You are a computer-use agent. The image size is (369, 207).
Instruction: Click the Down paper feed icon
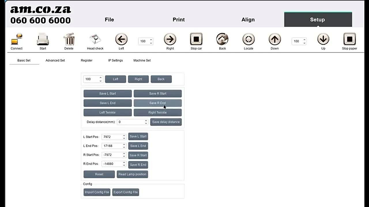275,39
